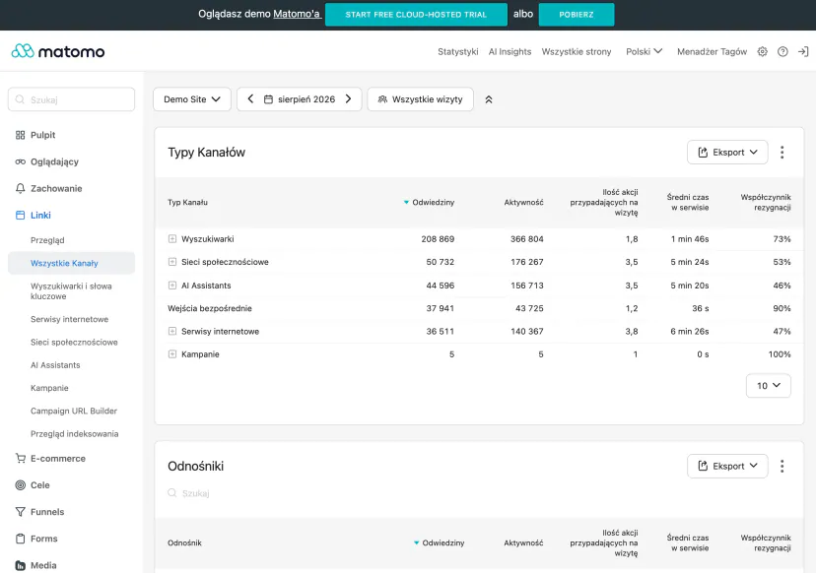
Task: Select Kampanie in the sidebar
Action: click(49, 388)
